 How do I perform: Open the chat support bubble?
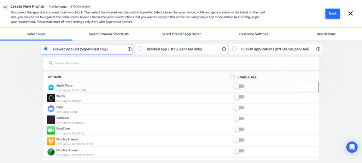pyautogui.click(x=352, y=147)
